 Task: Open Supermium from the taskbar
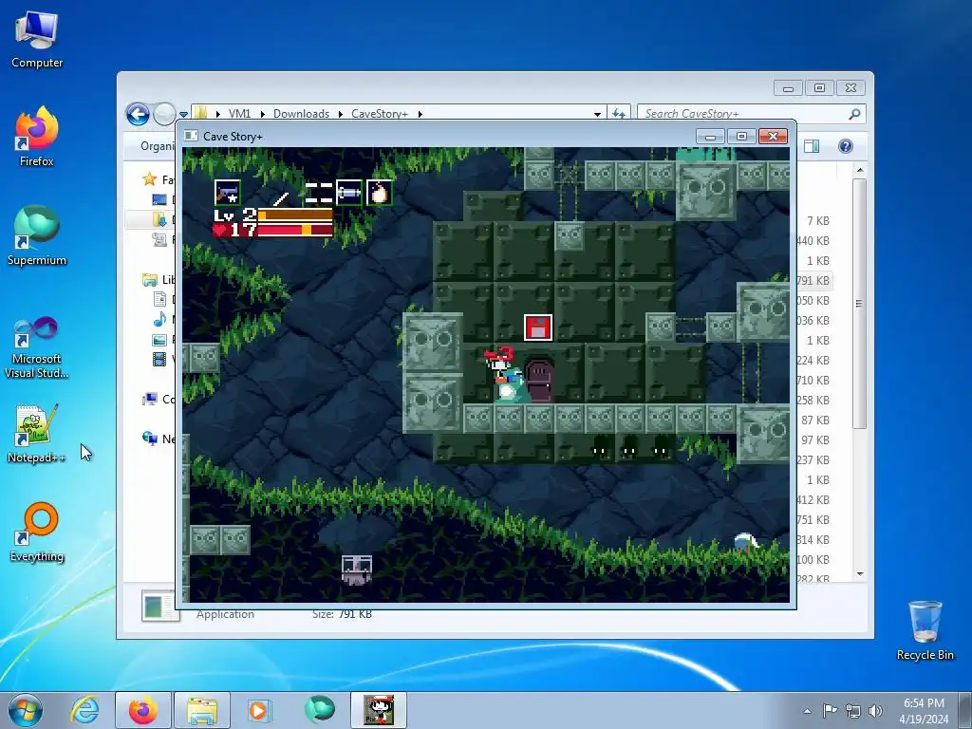pos(319,710)
